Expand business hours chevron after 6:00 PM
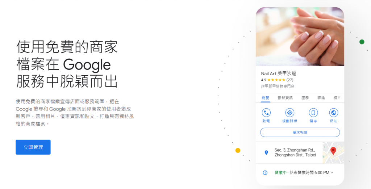The image size is (371, 189). click(x=332, y=173)
